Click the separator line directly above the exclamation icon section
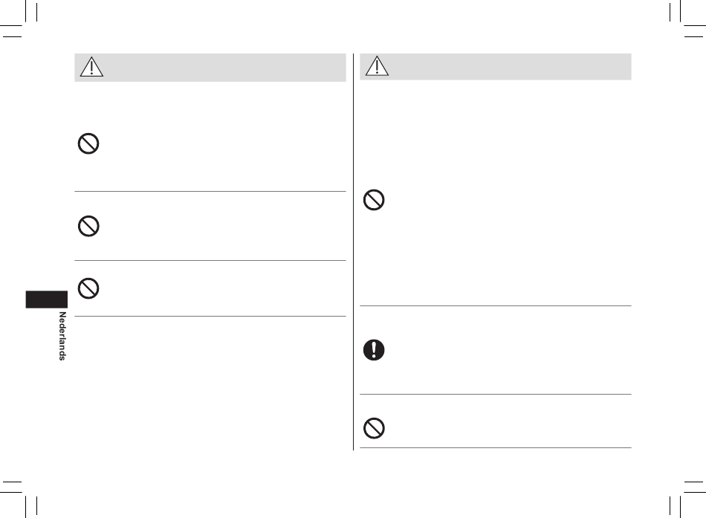The image size is (706, 518). click(x=496, y=306)
